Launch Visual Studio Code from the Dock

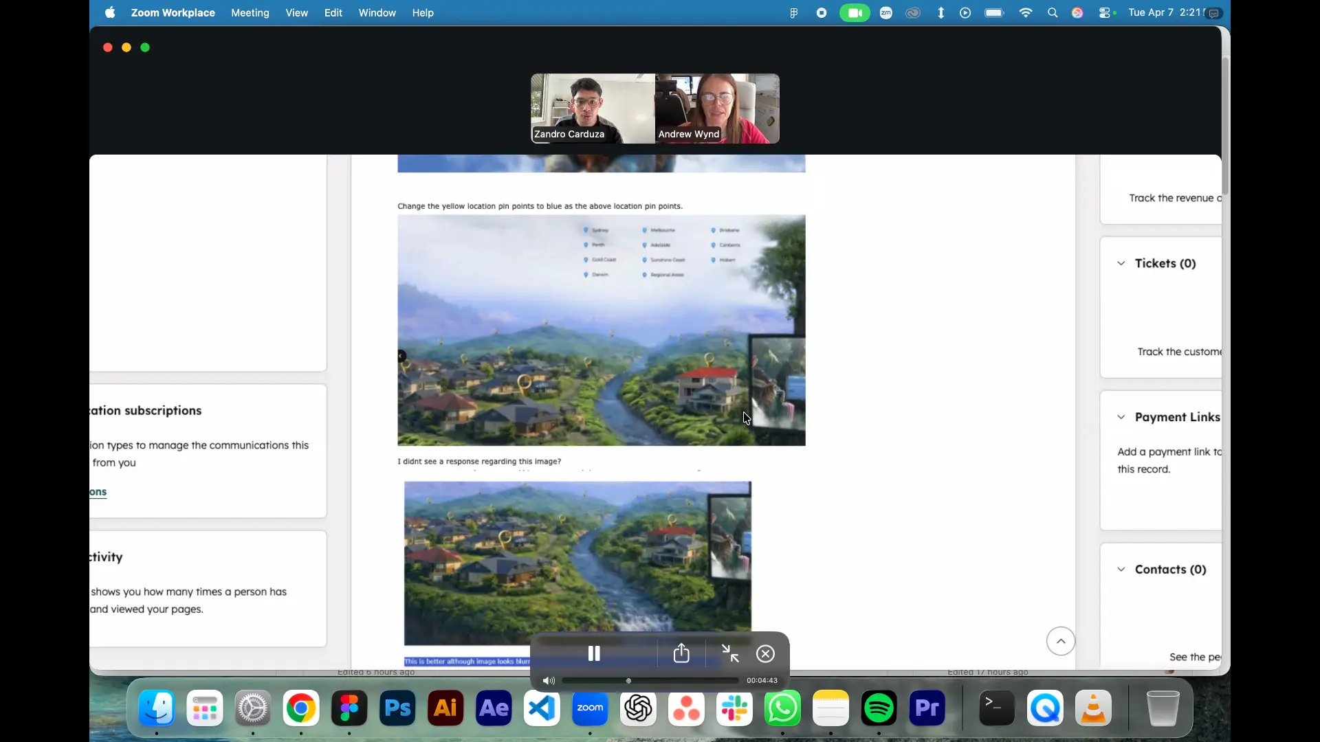(542, 708)
